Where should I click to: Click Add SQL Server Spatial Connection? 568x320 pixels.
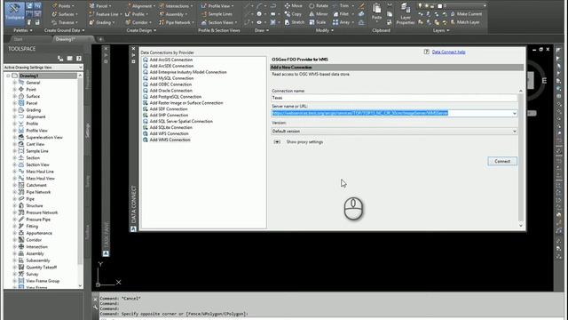click(x=181, y=122)
